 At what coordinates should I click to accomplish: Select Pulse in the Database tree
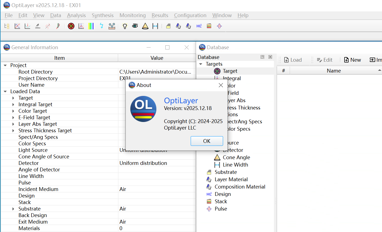pyautogui.click(x=221, y=209)
